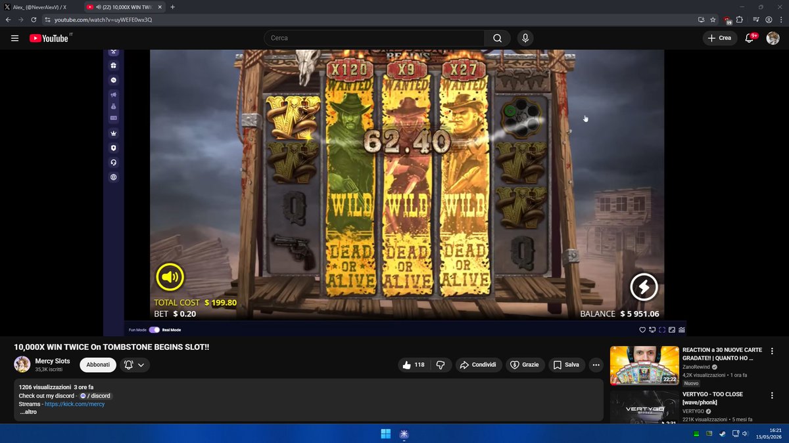The width and height of the screenshot is (789, 443).
Task: Bookmark page with star icon in address bar
Action: 713,20
